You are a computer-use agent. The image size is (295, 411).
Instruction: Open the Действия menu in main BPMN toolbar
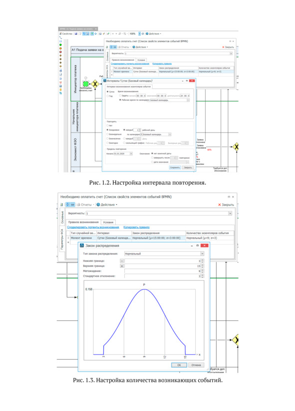[153, 34]
